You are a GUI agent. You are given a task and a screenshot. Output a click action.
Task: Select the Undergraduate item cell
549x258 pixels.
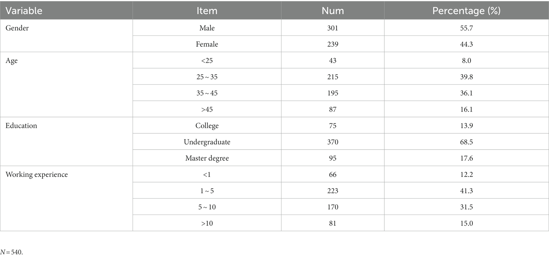coord(207,142)
